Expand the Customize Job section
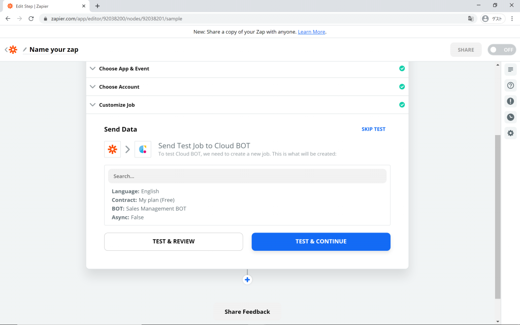Image resolution: width=520 pixels, height=325 pixels. pyautogui.click(x=247, y=105)
